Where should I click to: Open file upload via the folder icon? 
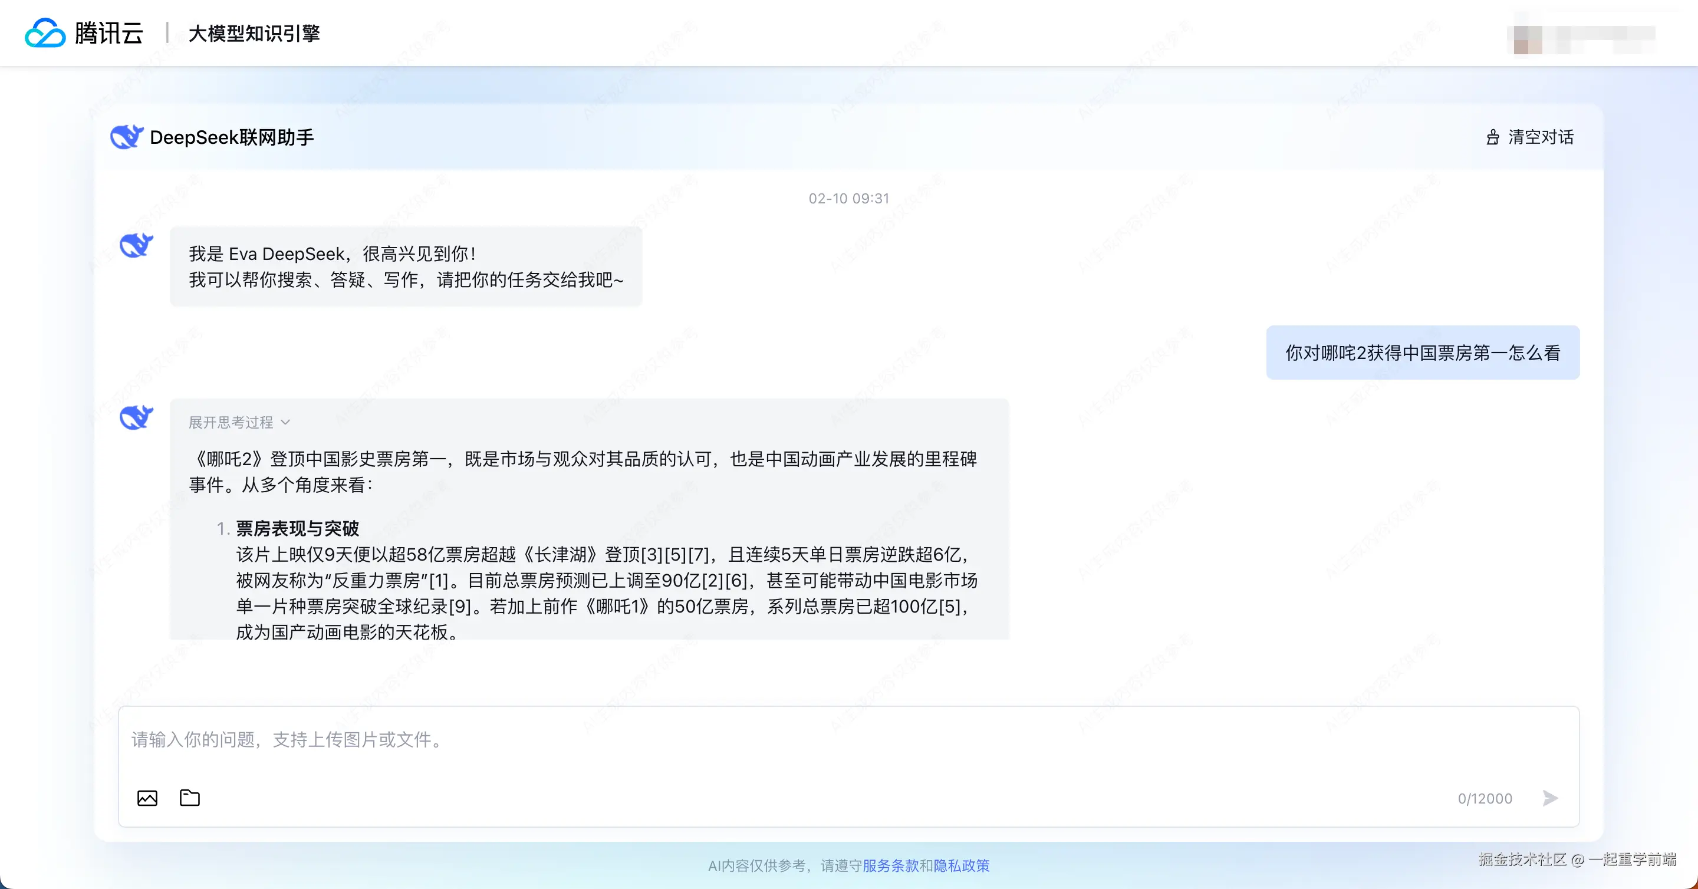coord(190,798)
